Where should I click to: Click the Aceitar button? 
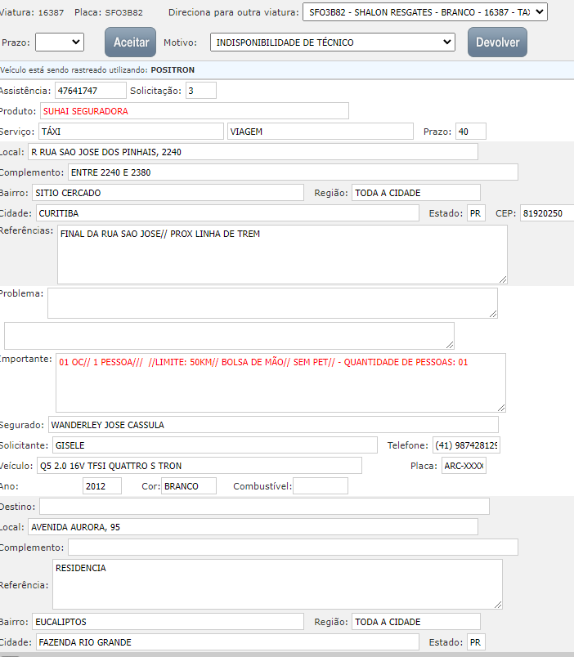click(130, 42)
